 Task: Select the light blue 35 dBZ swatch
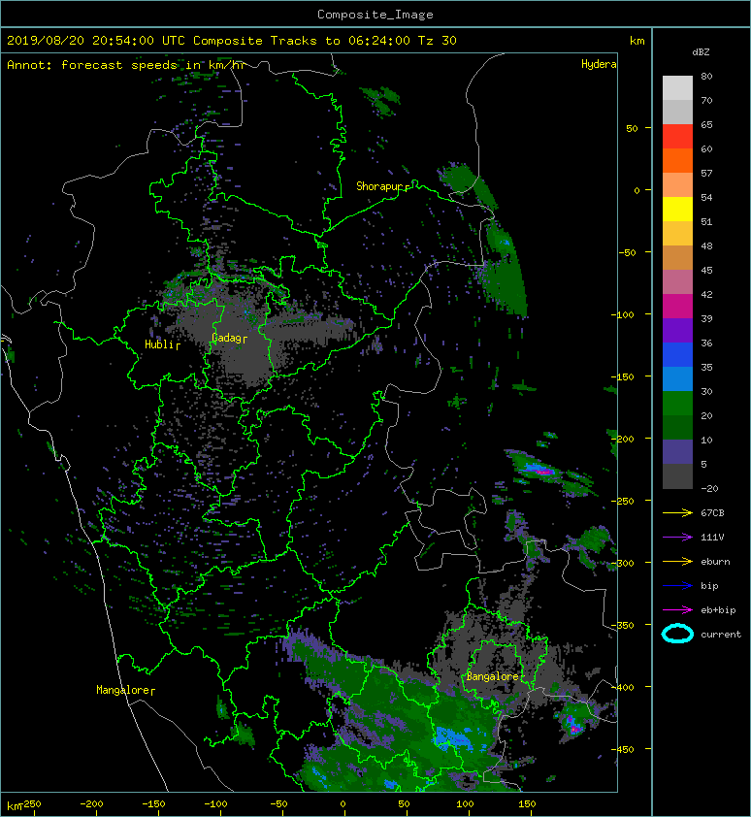[677, 378]
